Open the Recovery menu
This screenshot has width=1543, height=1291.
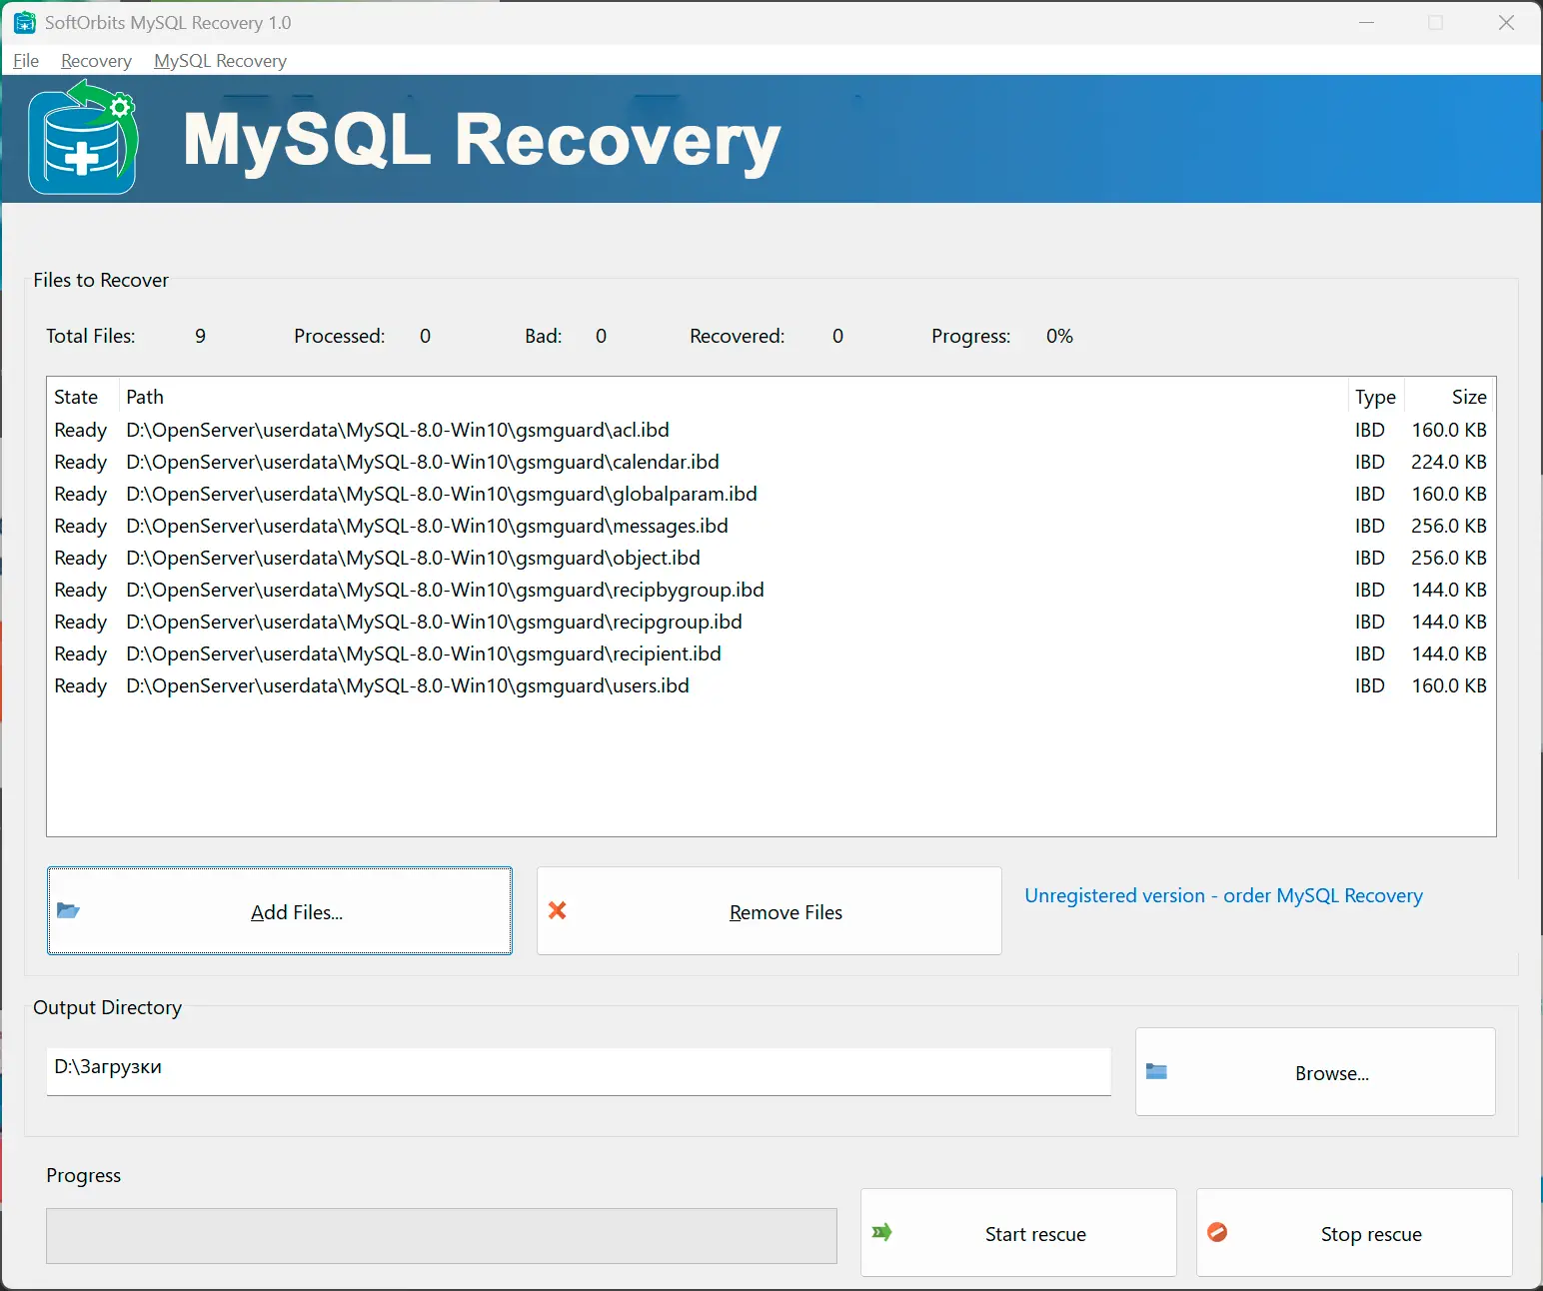coord(96,61)
